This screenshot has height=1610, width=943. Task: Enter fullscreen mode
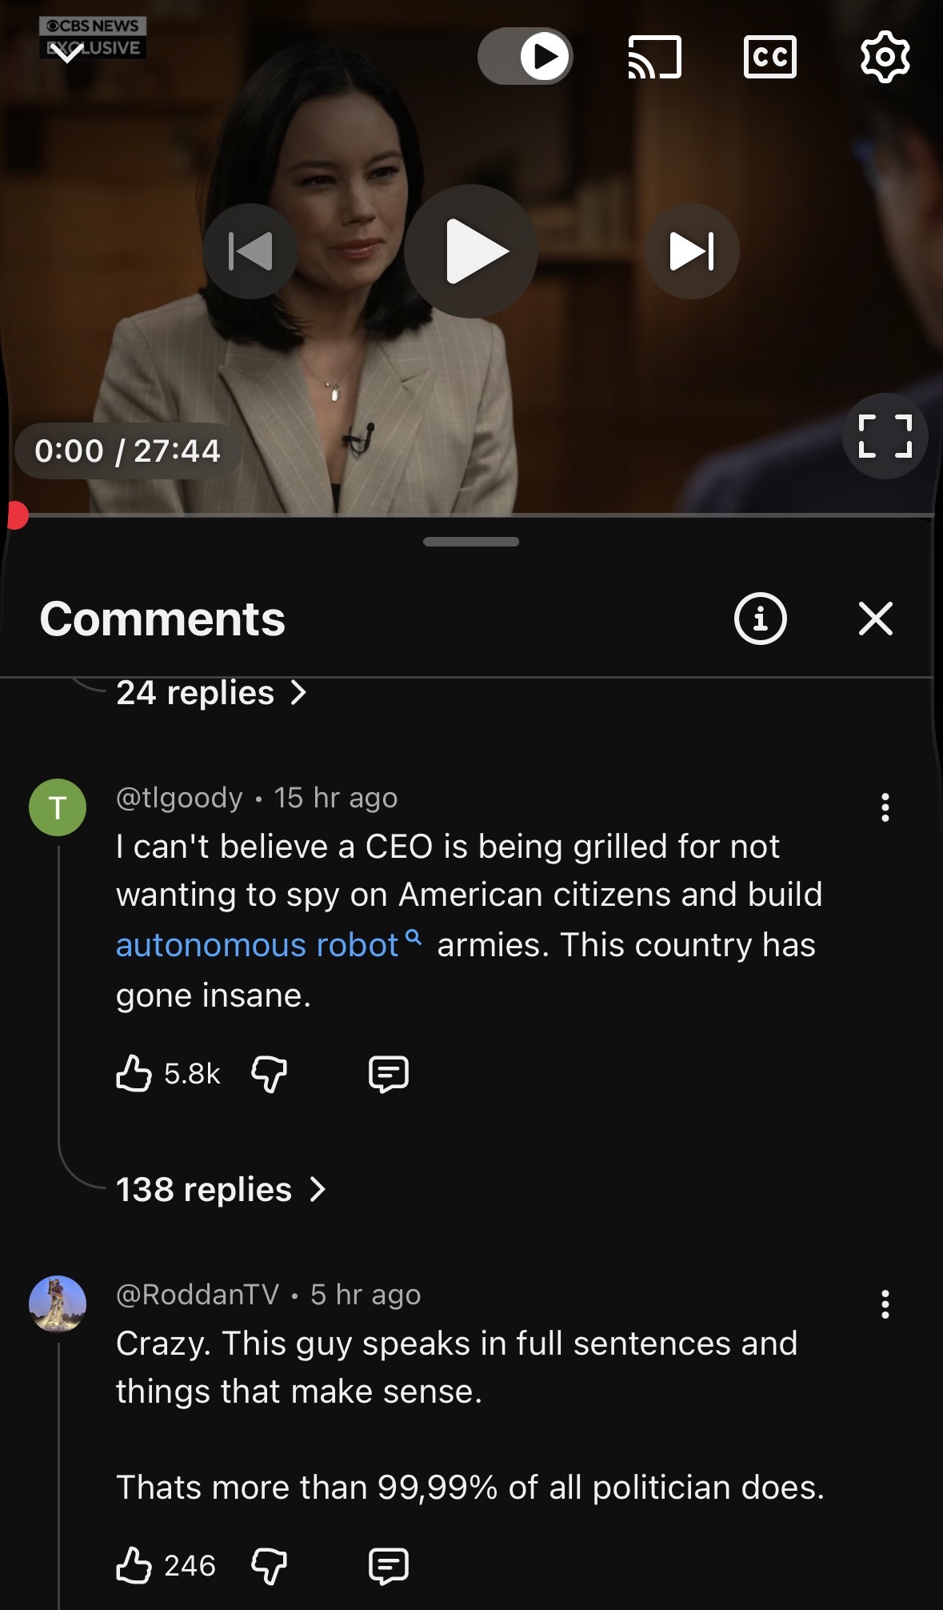(x=885, y=436)
